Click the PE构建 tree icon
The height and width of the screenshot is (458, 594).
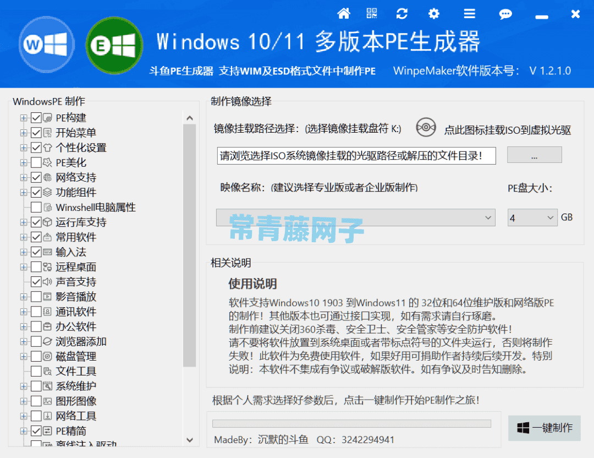tap(47, 118)
